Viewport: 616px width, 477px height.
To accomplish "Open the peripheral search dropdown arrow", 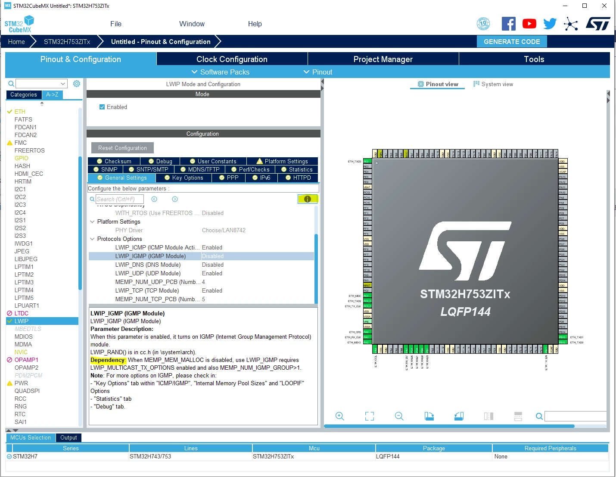I will [63, 84].
